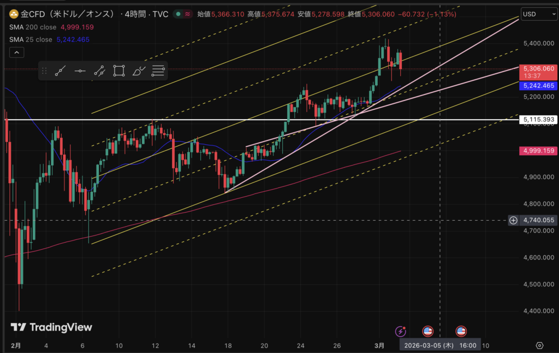Image resolution: width=559 pixels, height=353 pixels.
Task: Open the USD currency dropdown
Action: point(535,14)
